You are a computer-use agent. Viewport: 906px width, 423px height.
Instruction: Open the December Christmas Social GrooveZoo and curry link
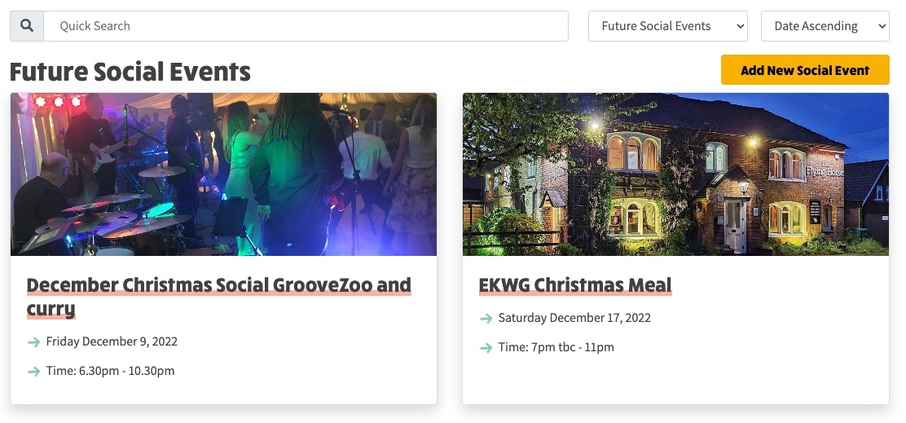click(219, 297)
